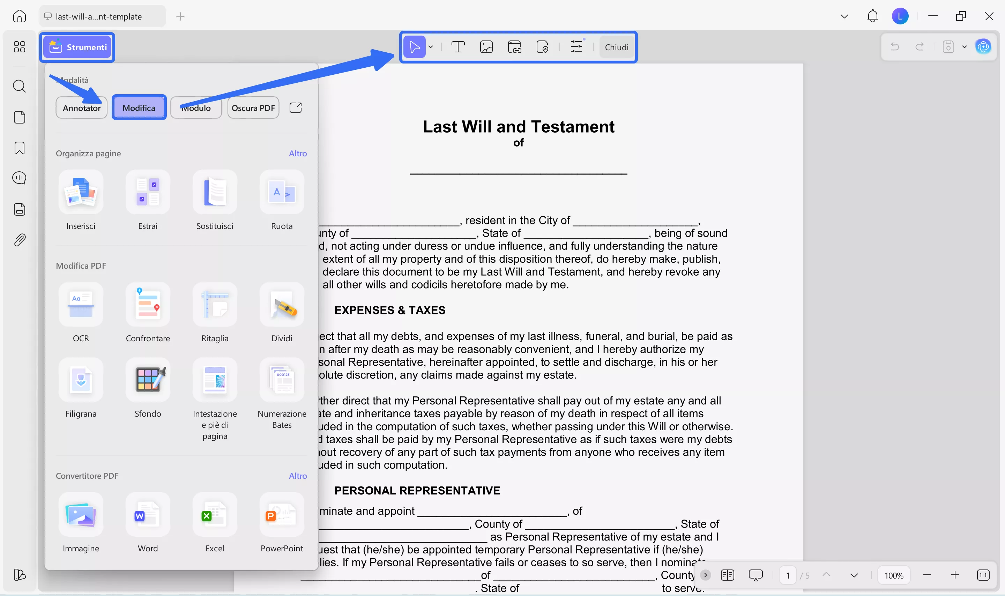Open Altro next to Organizza pagine
Screen dimensions: 1005x596
point(298,153)
